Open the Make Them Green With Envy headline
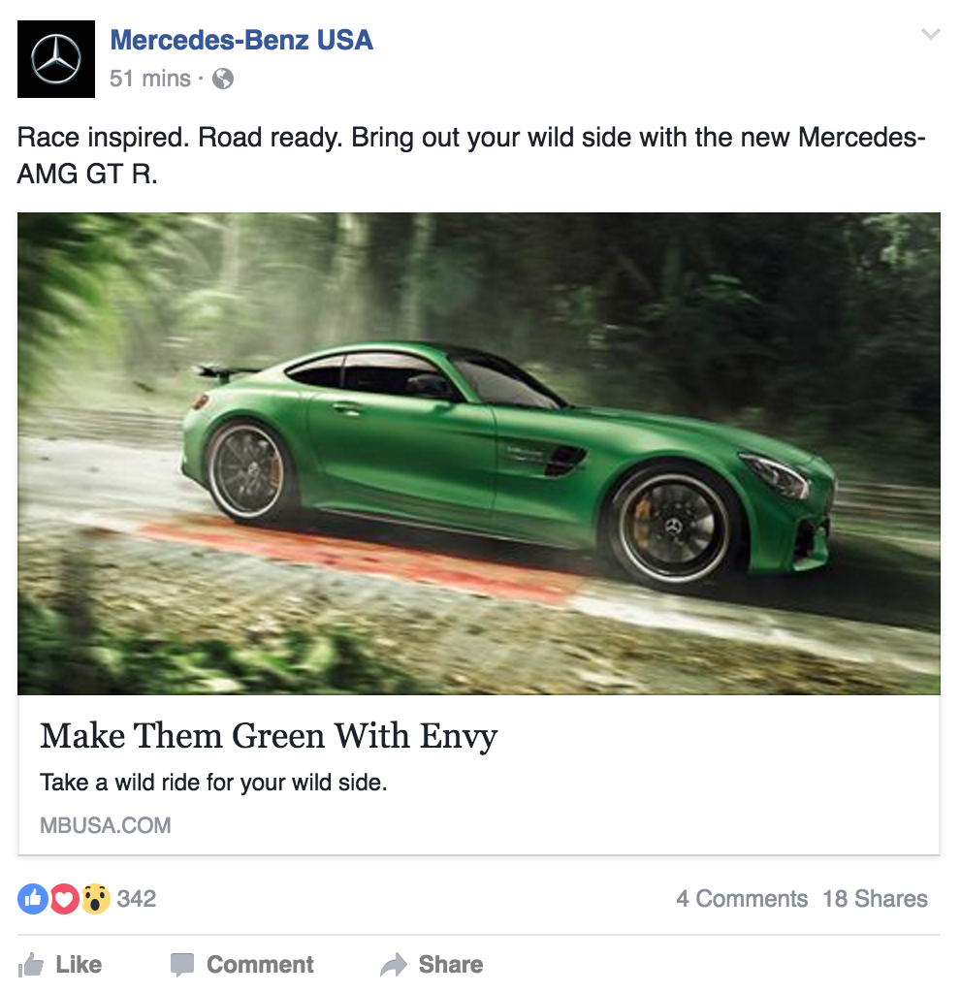This screenshot has width=961, height=993. click(269, 737)
